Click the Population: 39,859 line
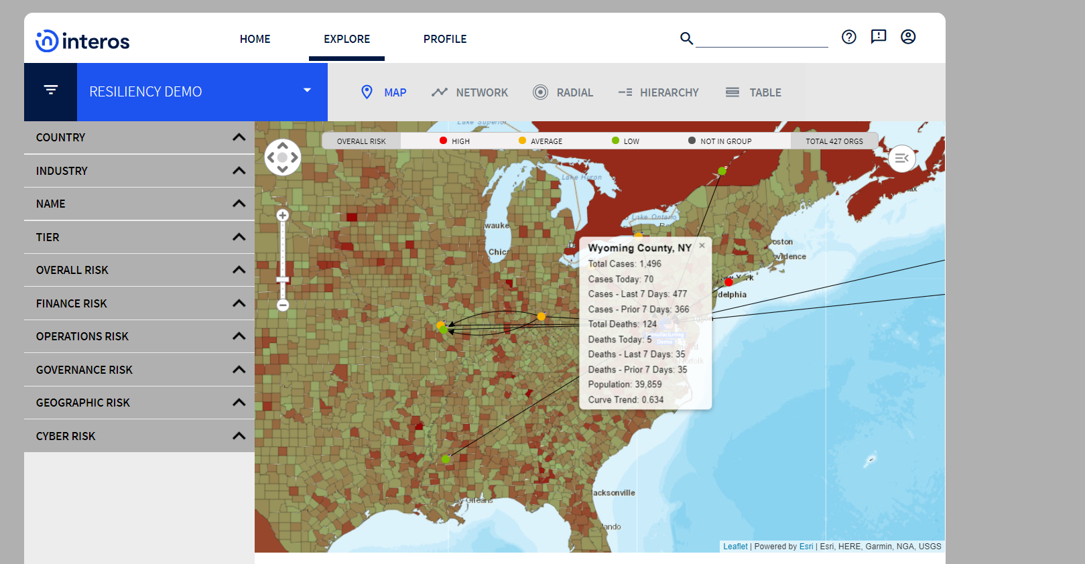1085x564 pixels. [625, 384]
